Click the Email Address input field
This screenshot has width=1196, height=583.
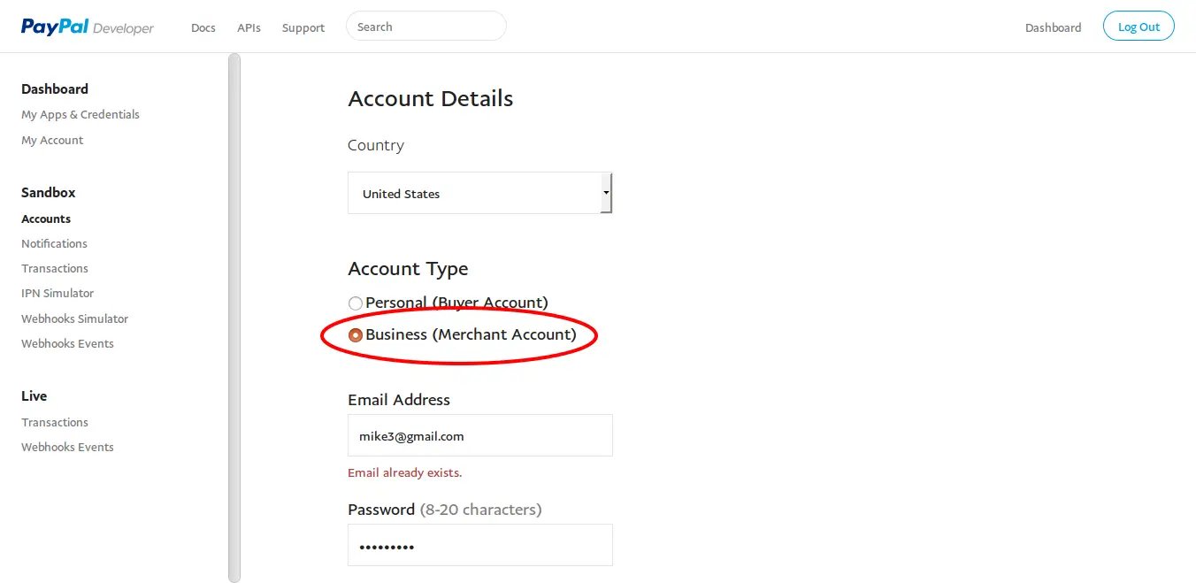tap(479, 435)
